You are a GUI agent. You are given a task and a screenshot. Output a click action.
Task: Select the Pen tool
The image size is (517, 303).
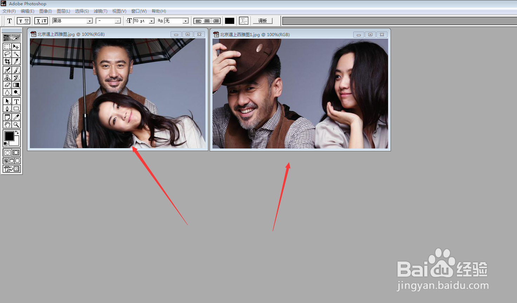click(7, 108)
